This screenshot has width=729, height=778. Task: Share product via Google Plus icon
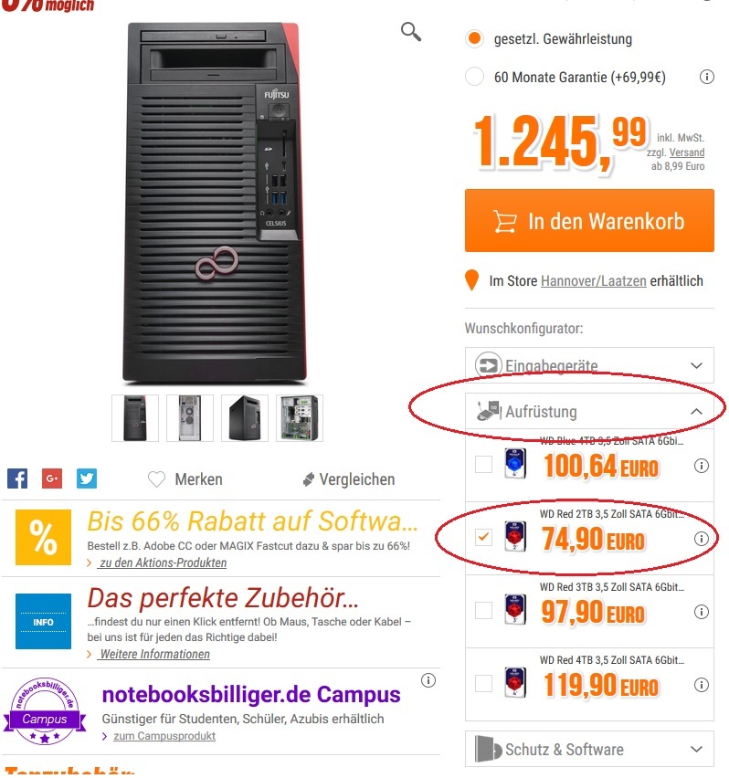52,478
